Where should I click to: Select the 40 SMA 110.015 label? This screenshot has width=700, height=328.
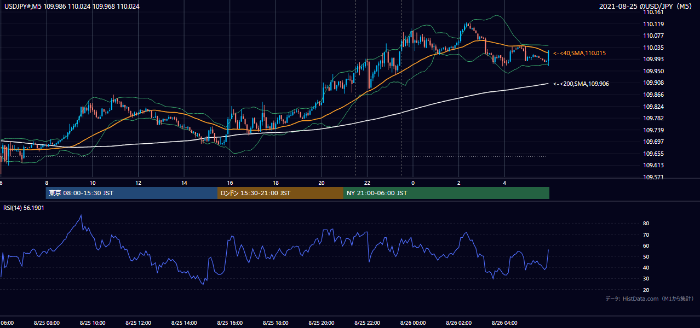tap(579, 53)
